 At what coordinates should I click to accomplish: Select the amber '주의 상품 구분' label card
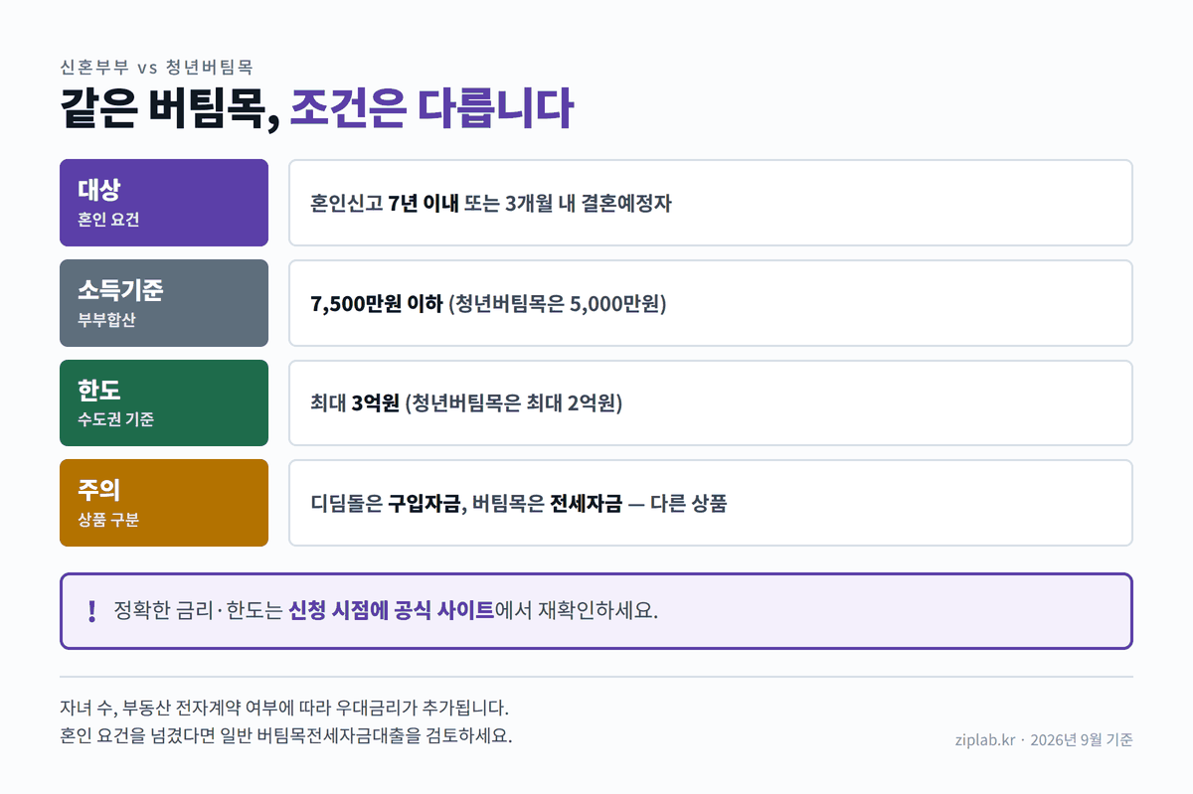164,503
